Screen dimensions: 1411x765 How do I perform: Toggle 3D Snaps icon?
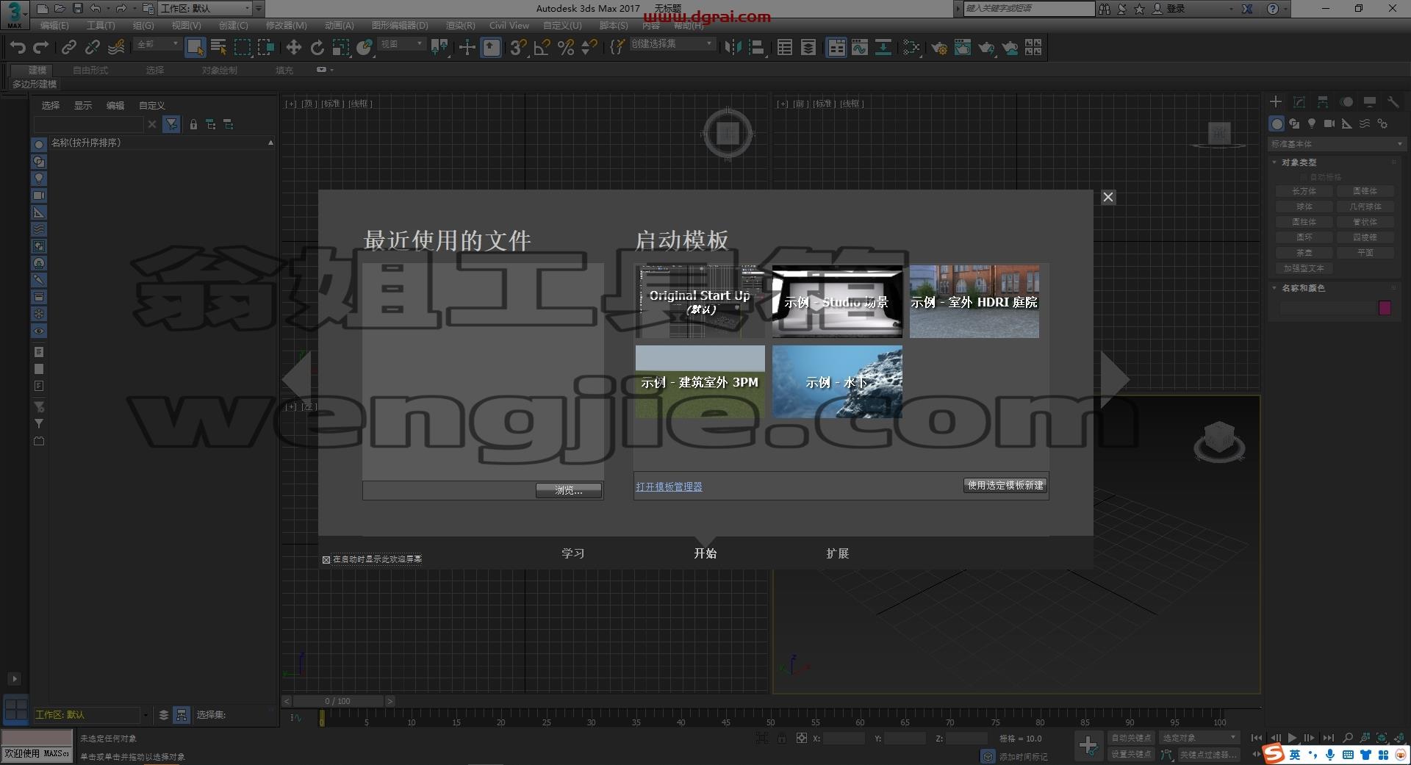(x=518, y=48)
